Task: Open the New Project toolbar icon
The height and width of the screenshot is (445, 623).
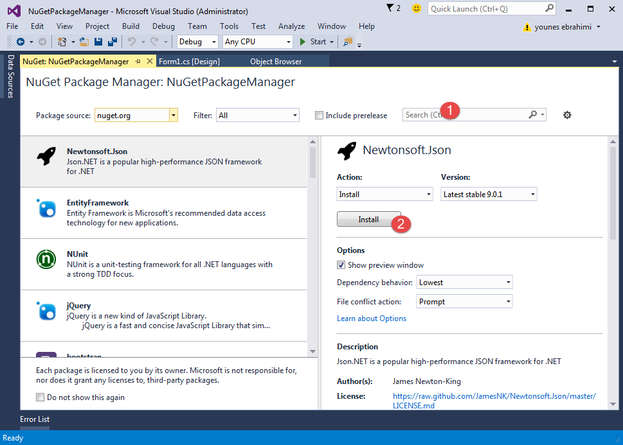Action: coord(60,40)
